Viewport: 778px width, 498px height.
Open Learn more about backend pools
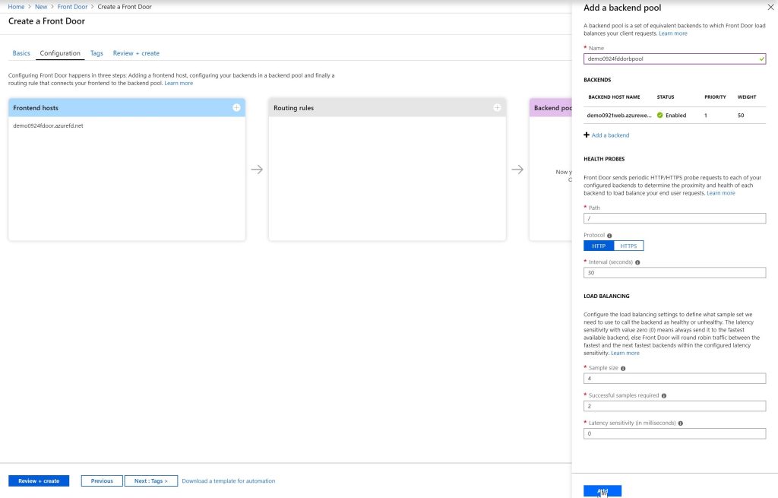tap(673, 33)
